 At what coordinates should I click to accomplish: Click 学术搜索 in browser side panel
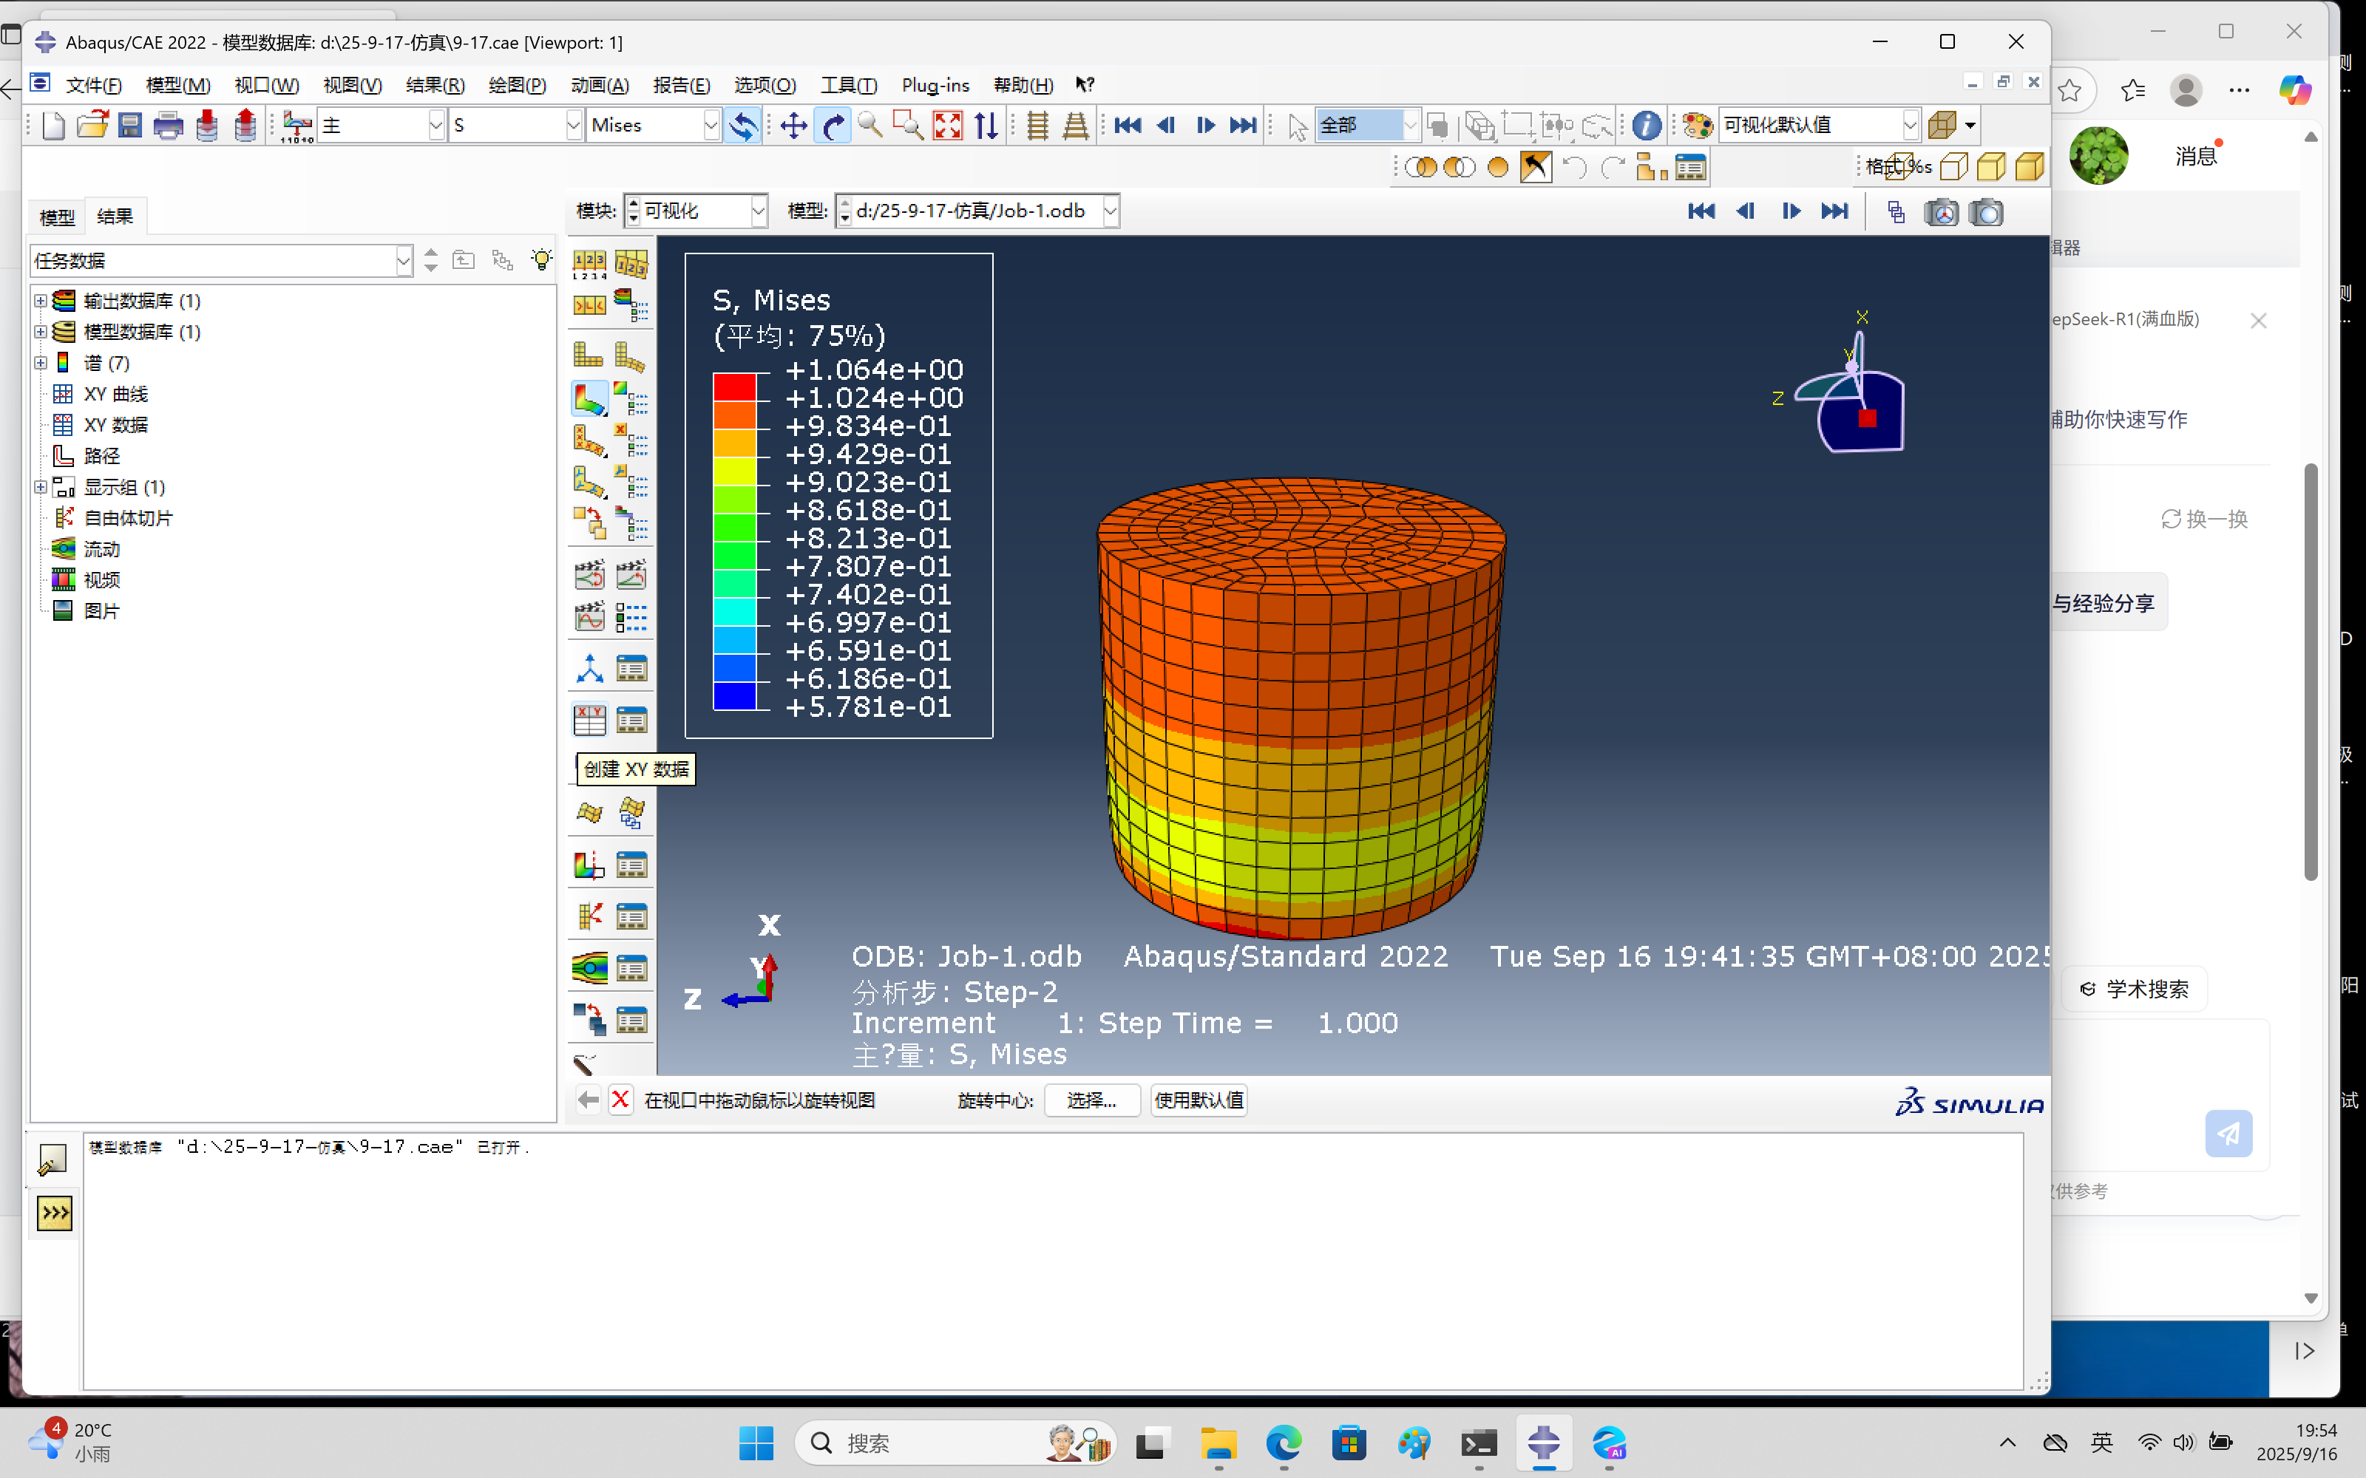tap(2135, 990)
